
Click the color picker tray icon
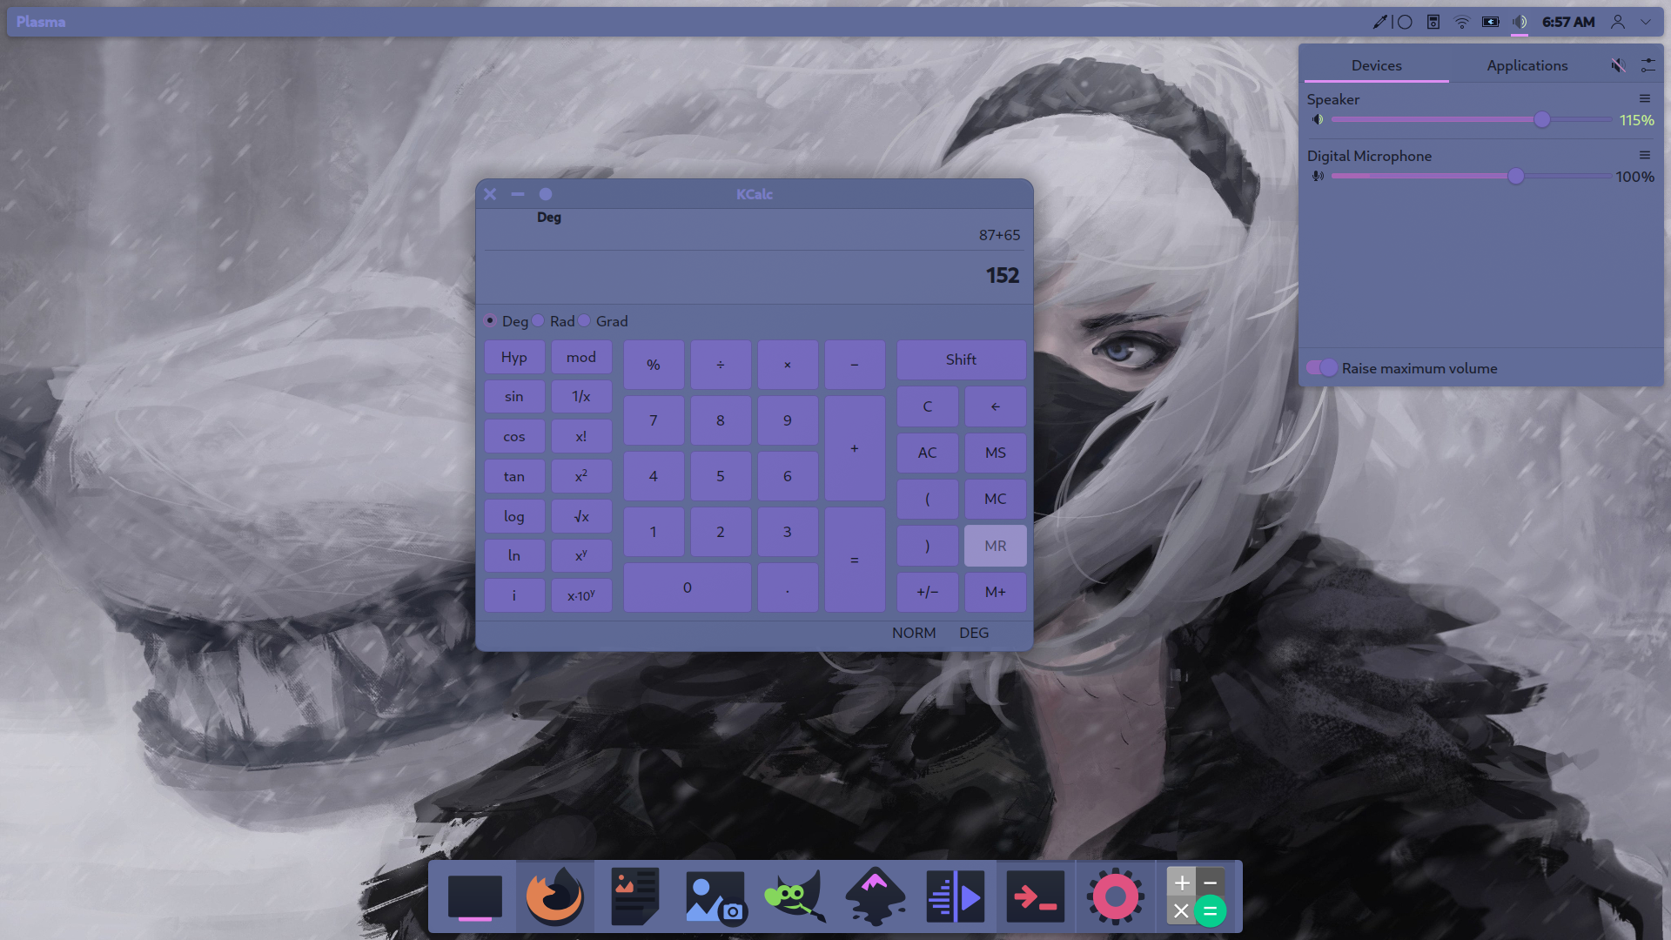point(1379,22)
